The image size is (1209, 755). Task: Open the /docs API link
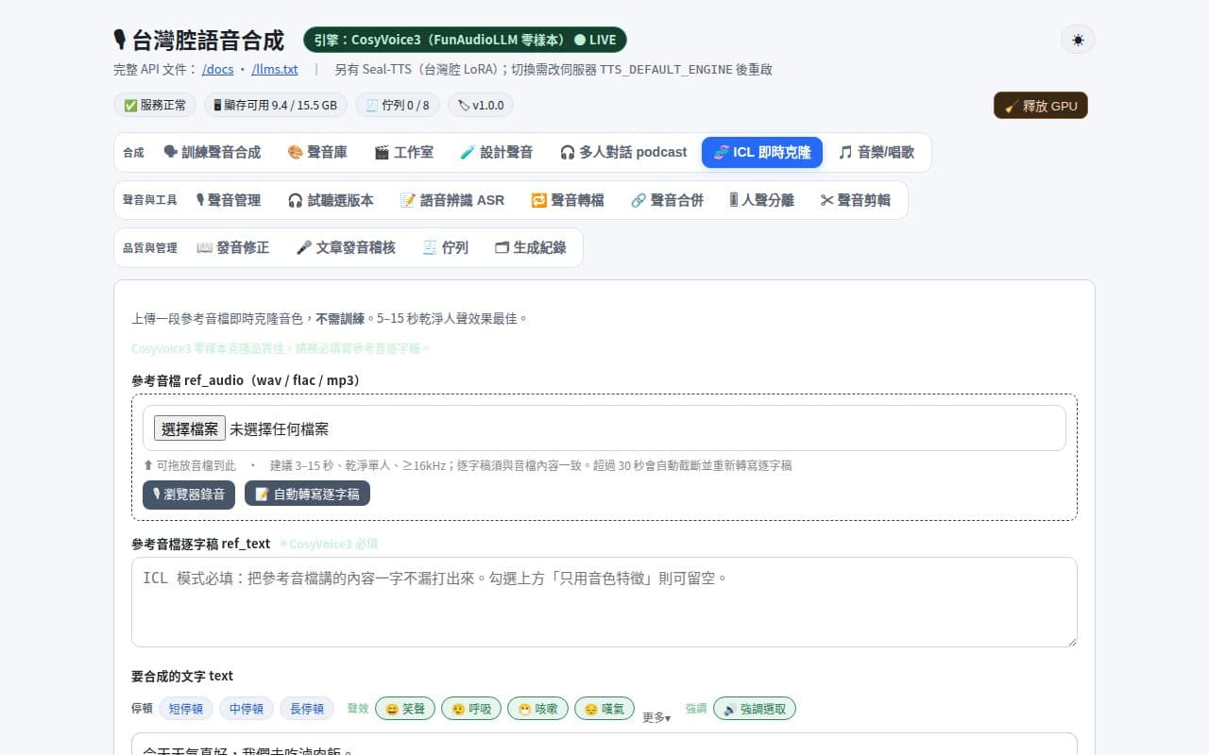pyautogui.click(x=218, y=69)
